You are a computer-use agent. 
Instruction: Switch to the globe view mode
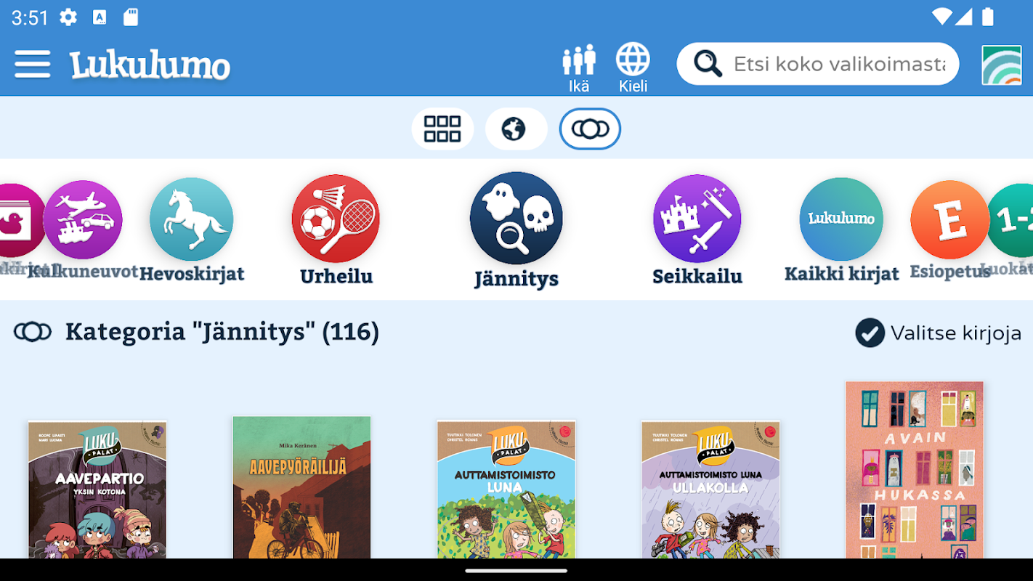pyautogui.click(x=515, y=129)
